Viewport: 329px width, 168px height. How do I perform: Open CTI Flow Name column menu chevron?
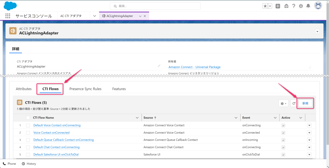coord(137,118)
